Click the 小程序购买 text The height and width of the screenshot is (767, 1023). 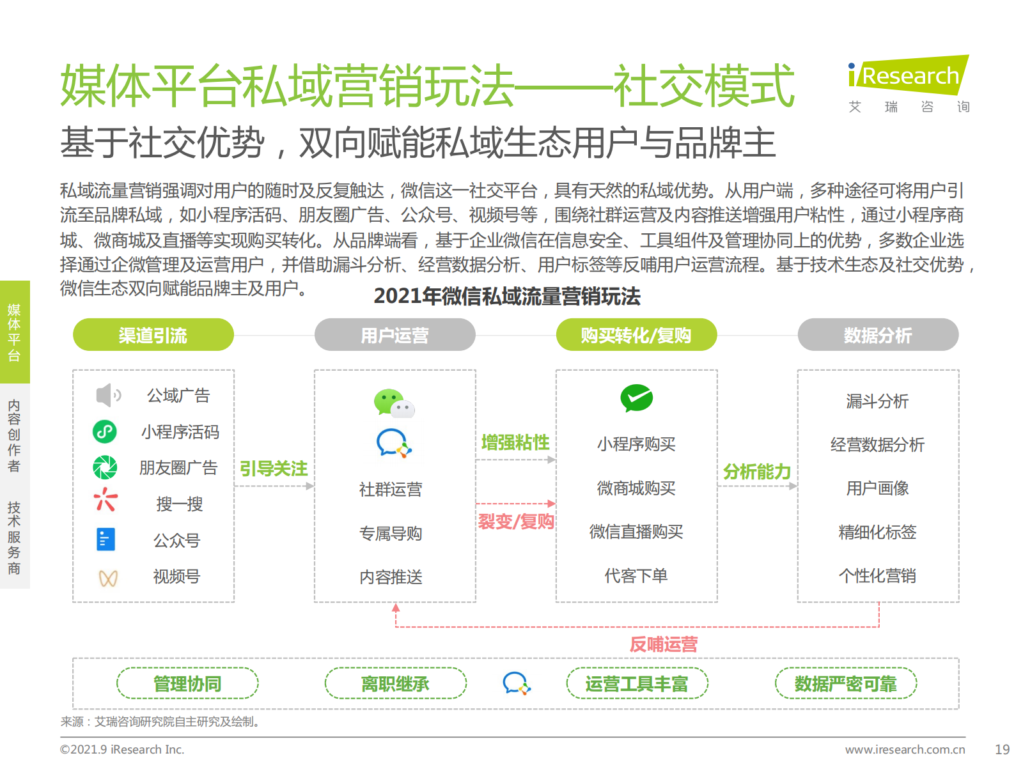pos(636,444)
